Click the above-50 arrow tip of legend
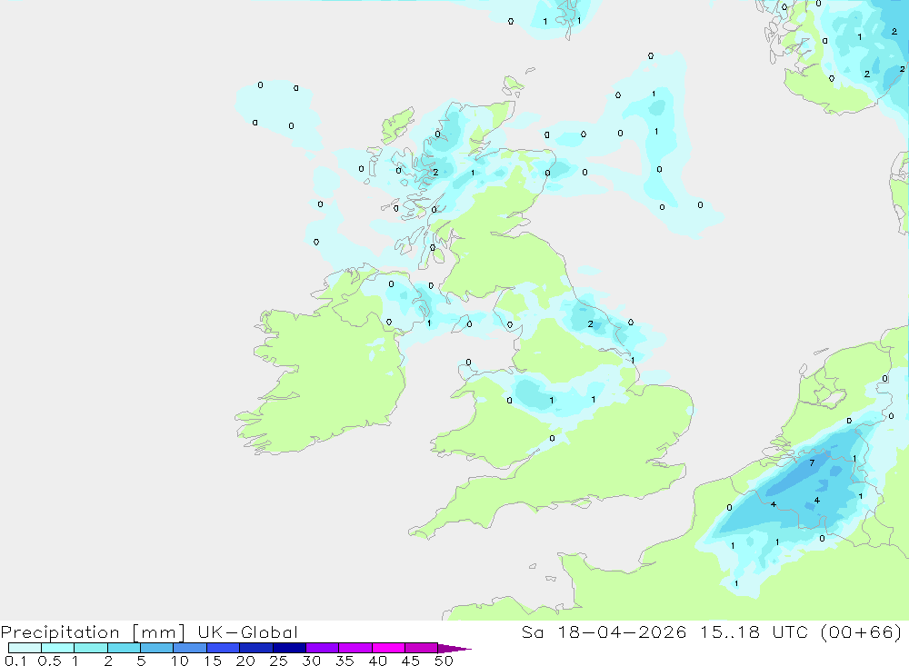 (x=454, y=648)
